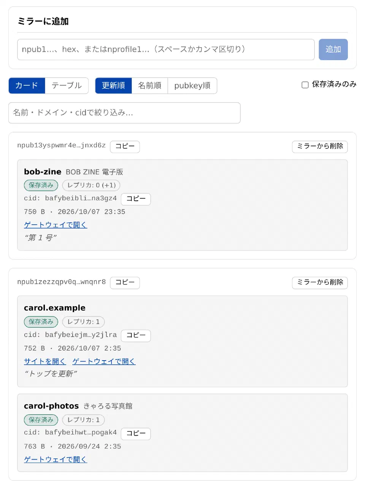Image resolution: width=365 pixels, height=487 pixels.
Task: Sort by 更新順
Action: click(x=113, y=86)
